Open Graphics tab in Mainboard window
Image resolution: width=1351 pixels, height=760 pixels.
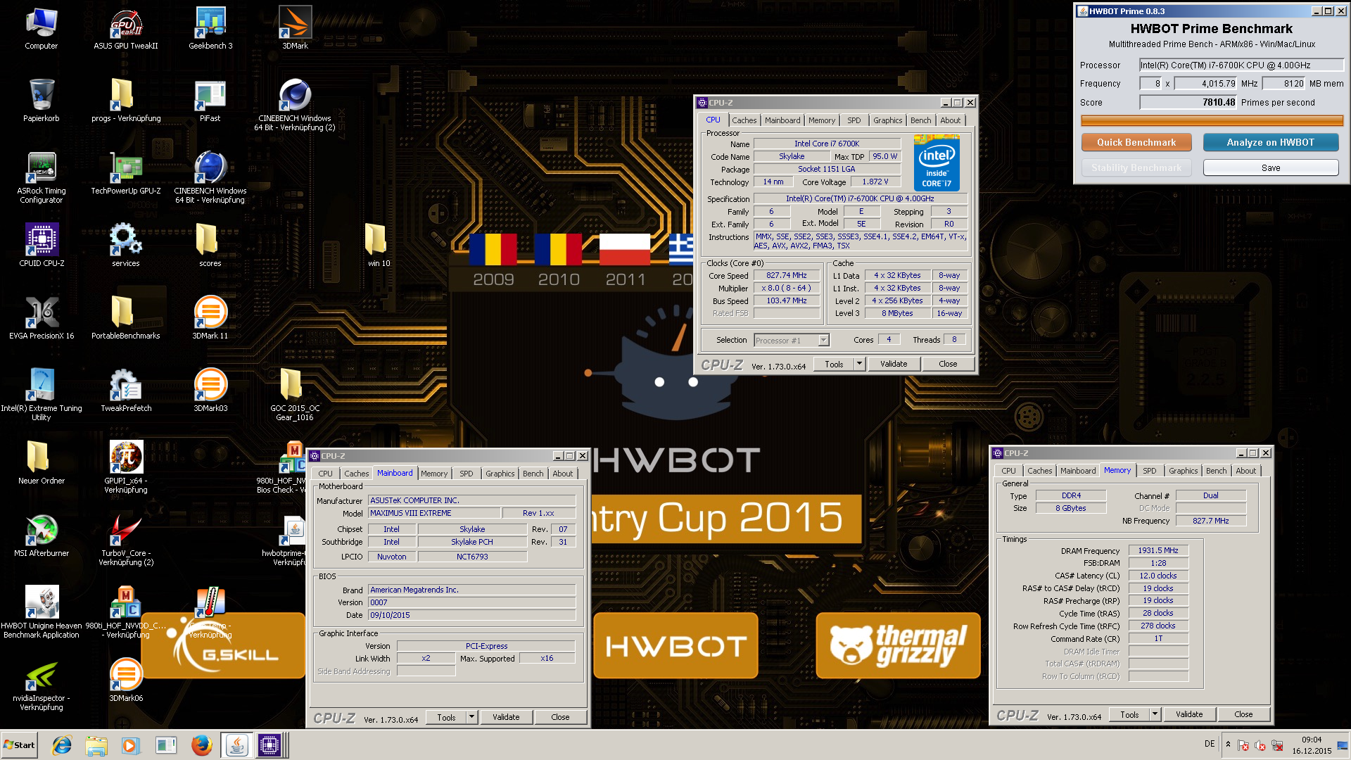(x=500, y=474)
